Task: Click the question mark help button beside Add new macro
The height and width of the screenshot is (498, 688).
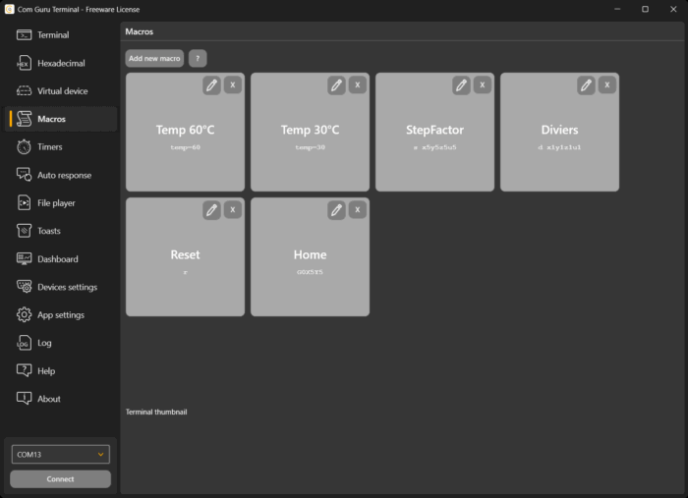Action: pyautogui.click(x=198, y=59)
